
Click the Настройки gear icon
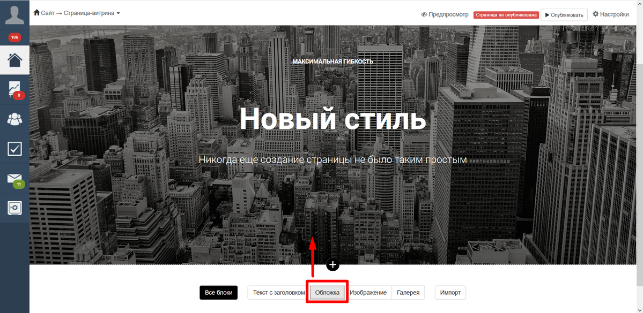[x=595, y=14]
